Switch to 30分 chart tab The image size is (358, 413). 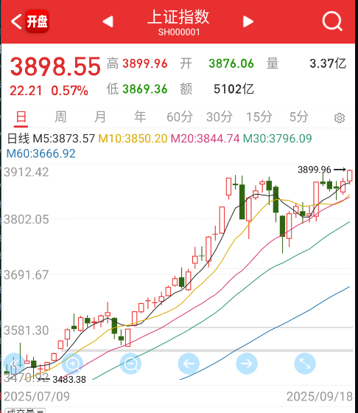point(220,117)
